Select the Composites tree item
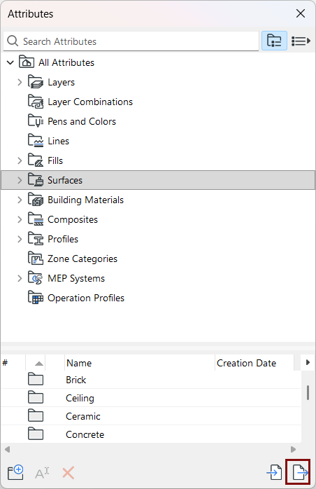The image size is (316, 489). click(x=73, y=220)
